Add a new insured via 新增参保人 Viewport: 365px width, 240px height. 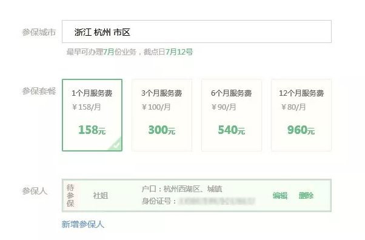pyautogui.click(x=83, y=224)
